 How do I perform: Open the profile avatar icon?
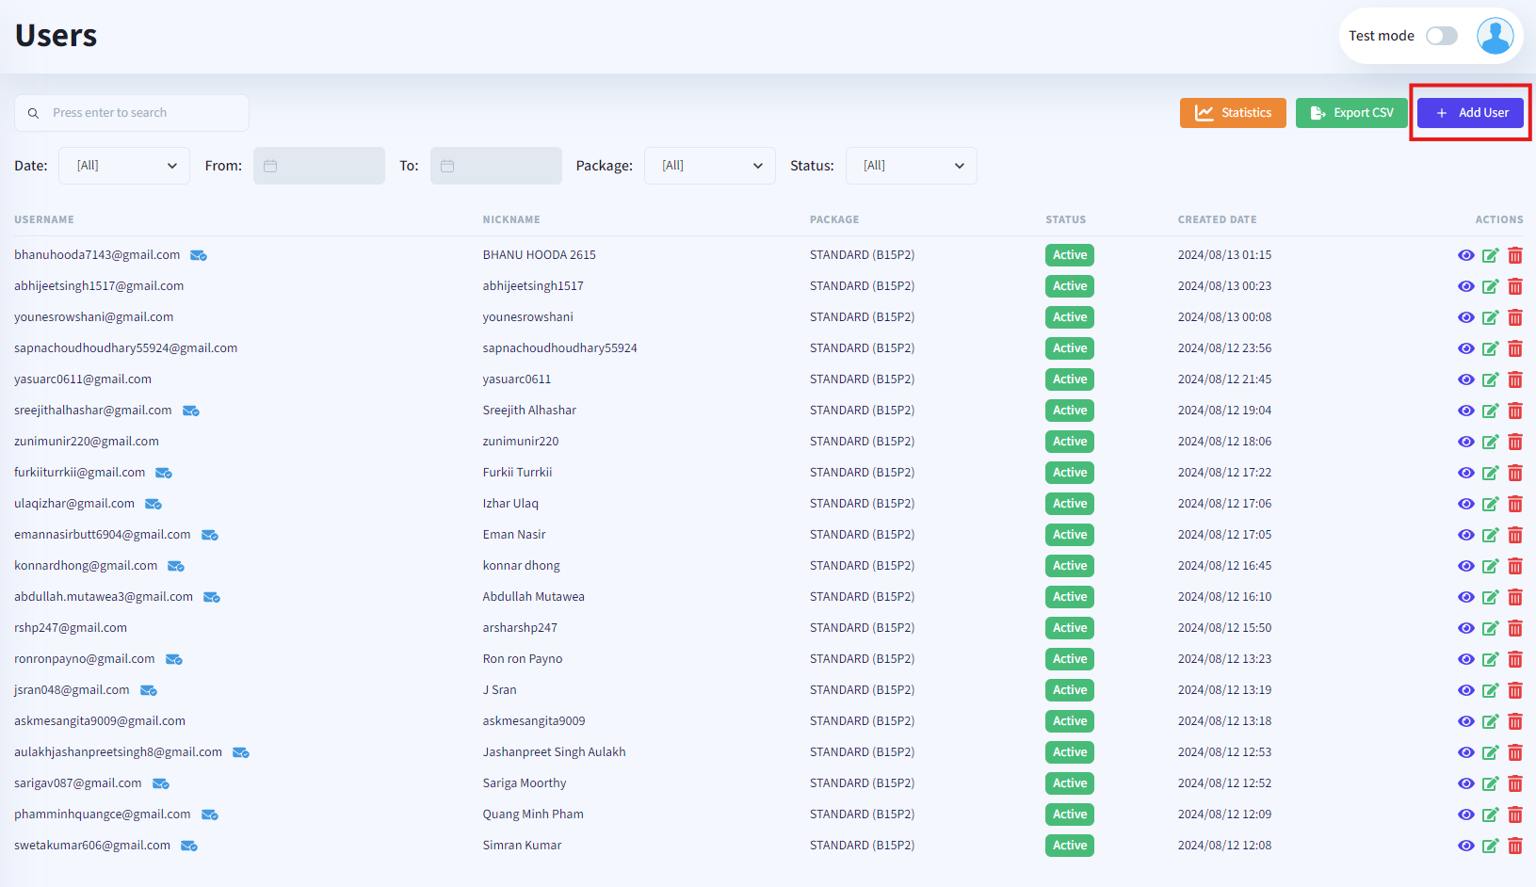tap(1495, 36)
